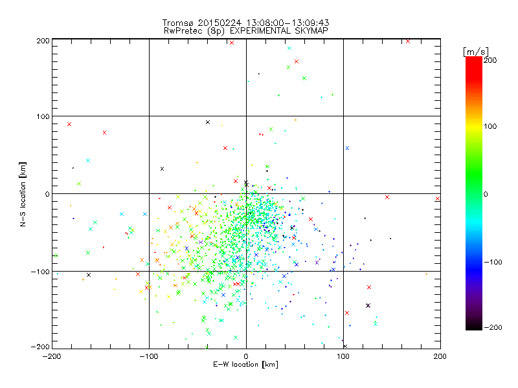Click the title line showing Tromsø 20150224 13:08:00-13:09:43
Viewport: 518px width, 388px height.
[245, 23]
